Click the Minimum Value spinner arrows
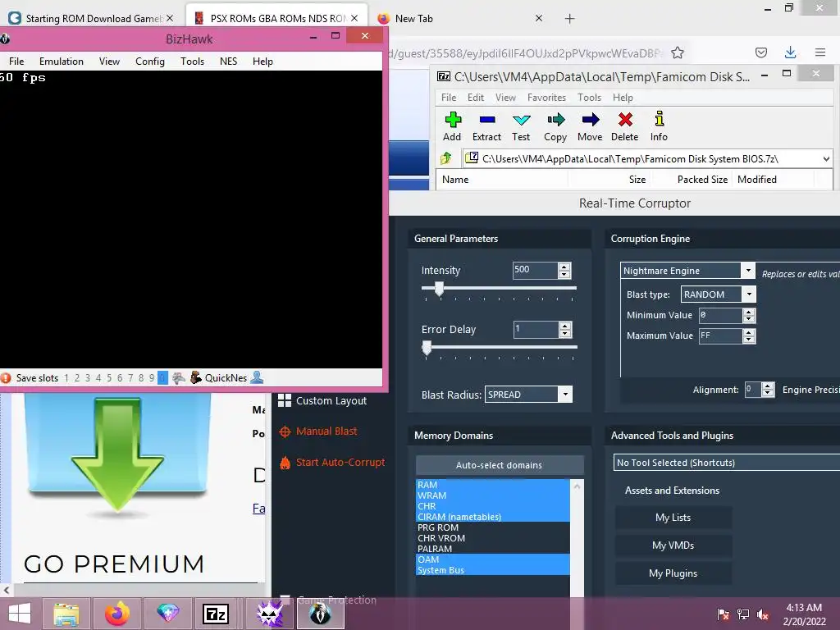Image resolution: width=840 pixels, height=630 pixels. [749, 316]
